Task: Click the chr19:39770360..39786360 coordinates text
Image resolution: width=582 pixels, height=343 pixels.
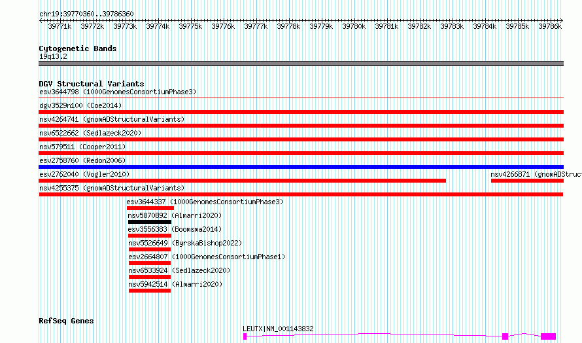Action: click(86, 14)
